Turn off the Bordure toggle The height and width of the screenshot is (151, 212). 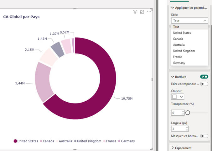[204, 77]
